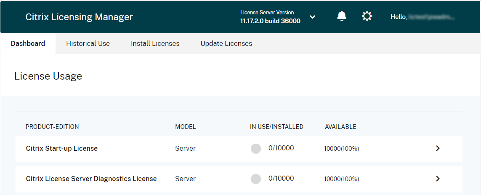The height and width of the screenshot is (195, 481).
Task: Select Citrix License Server Diagnostics License name
Action: click(91, 179)
